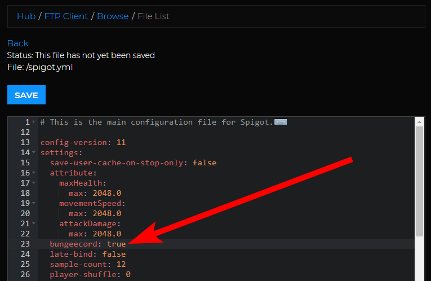
Task: Collapse the settings section on line 14
Action: coord(34,152)
